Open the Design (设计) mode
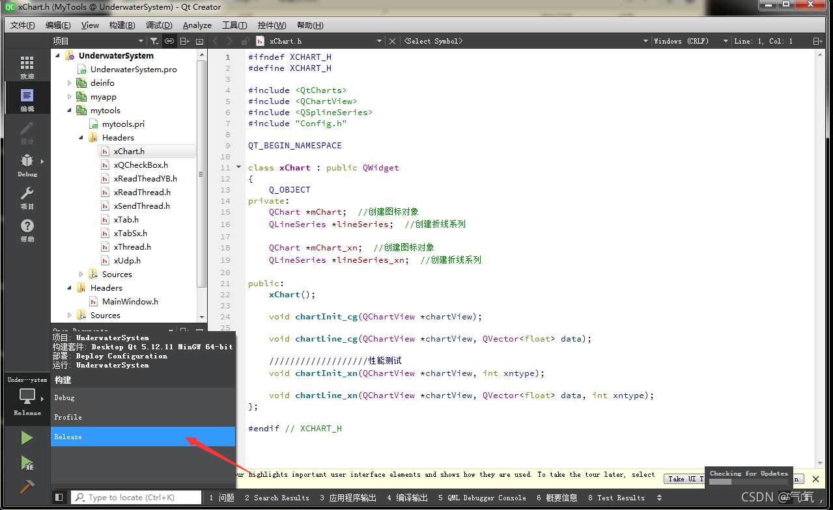 click(27, 131)
